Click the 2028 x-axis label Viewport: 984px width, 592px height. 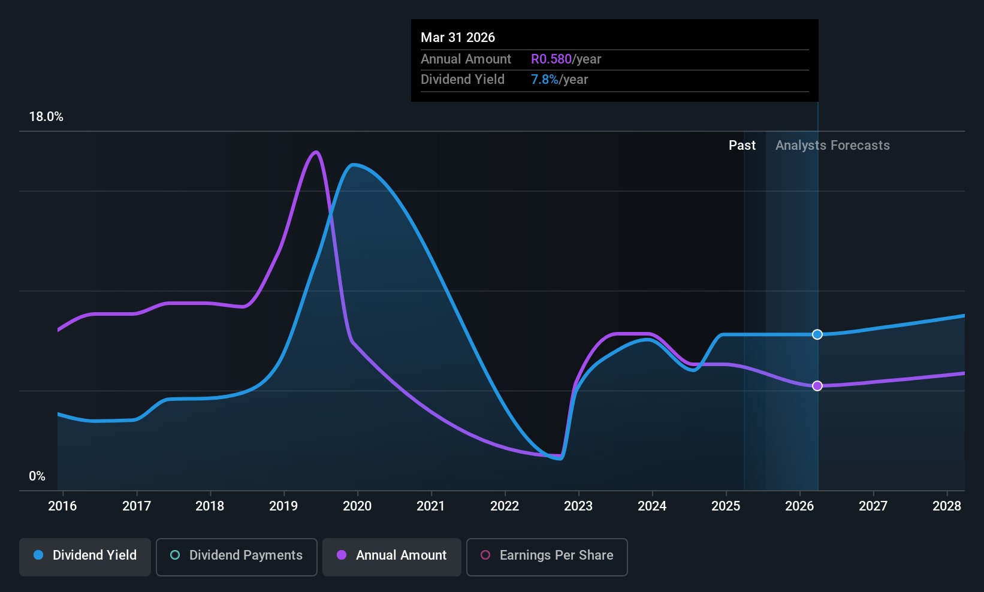tap(947, 506)
